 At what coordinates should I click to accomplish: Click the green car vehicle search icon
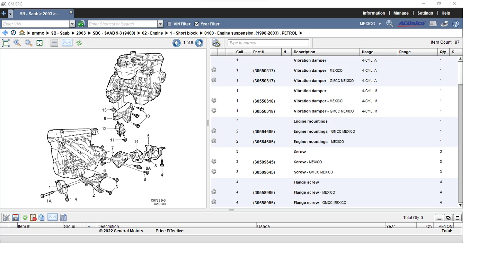pos(81,24)
